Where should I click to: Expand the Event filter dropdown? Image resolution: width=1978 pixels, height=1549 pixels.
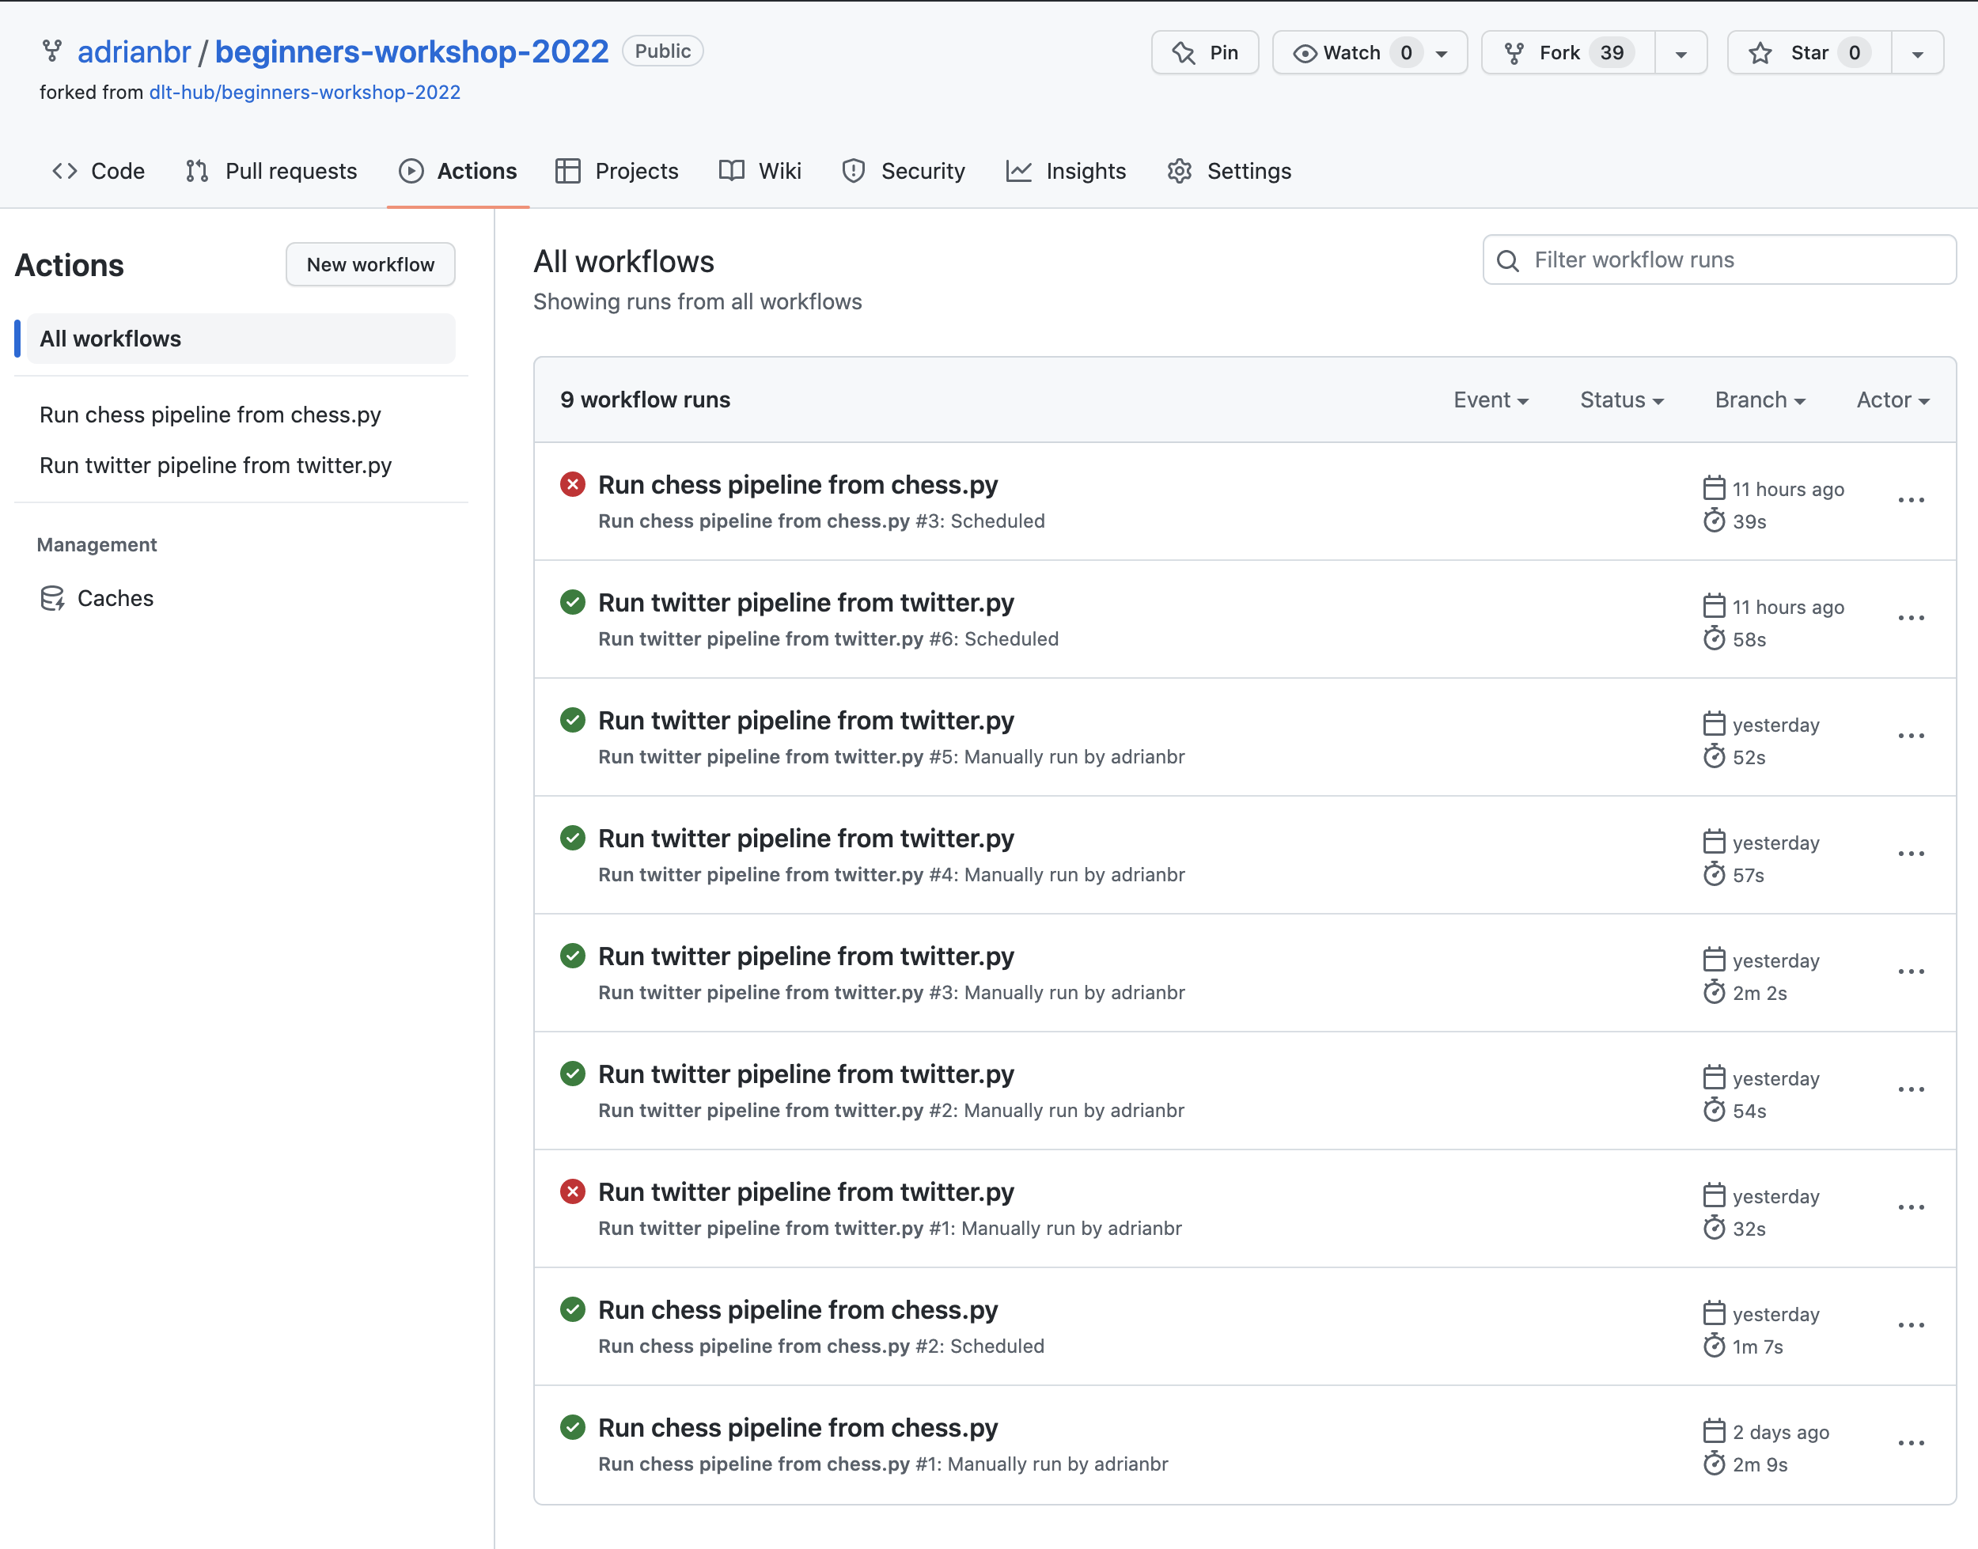(x=1488, y=400)
